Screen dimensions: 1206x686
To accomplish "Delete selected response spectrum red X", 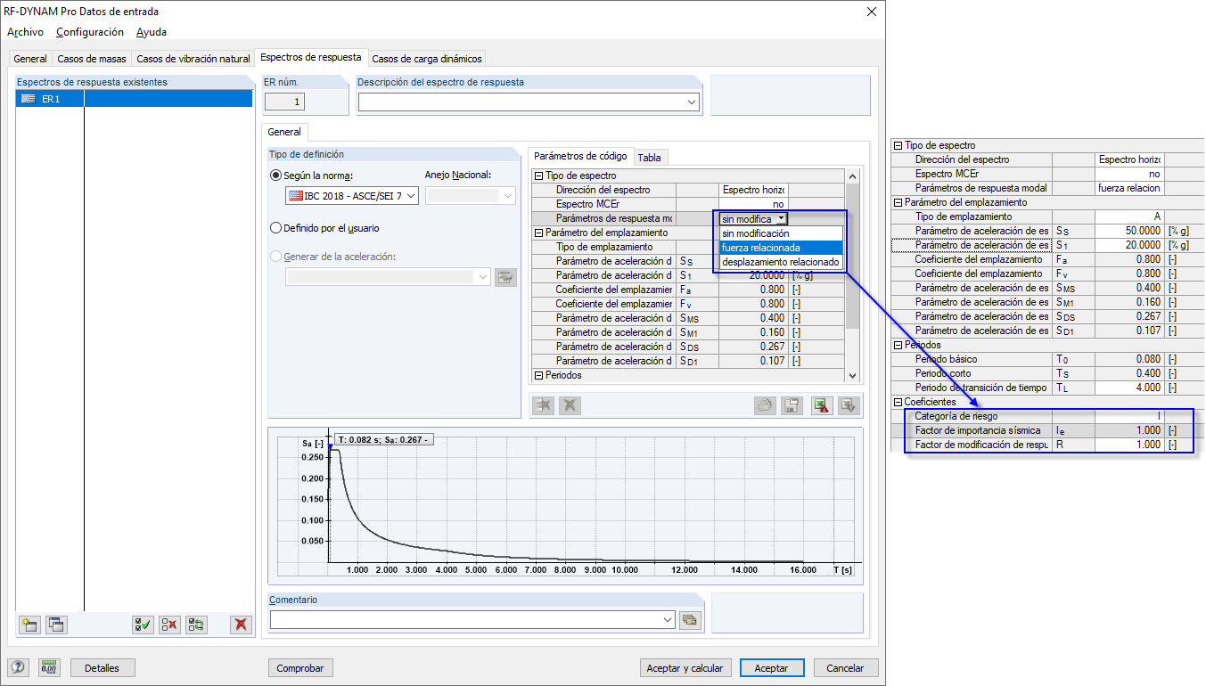I will coord(241,625).
